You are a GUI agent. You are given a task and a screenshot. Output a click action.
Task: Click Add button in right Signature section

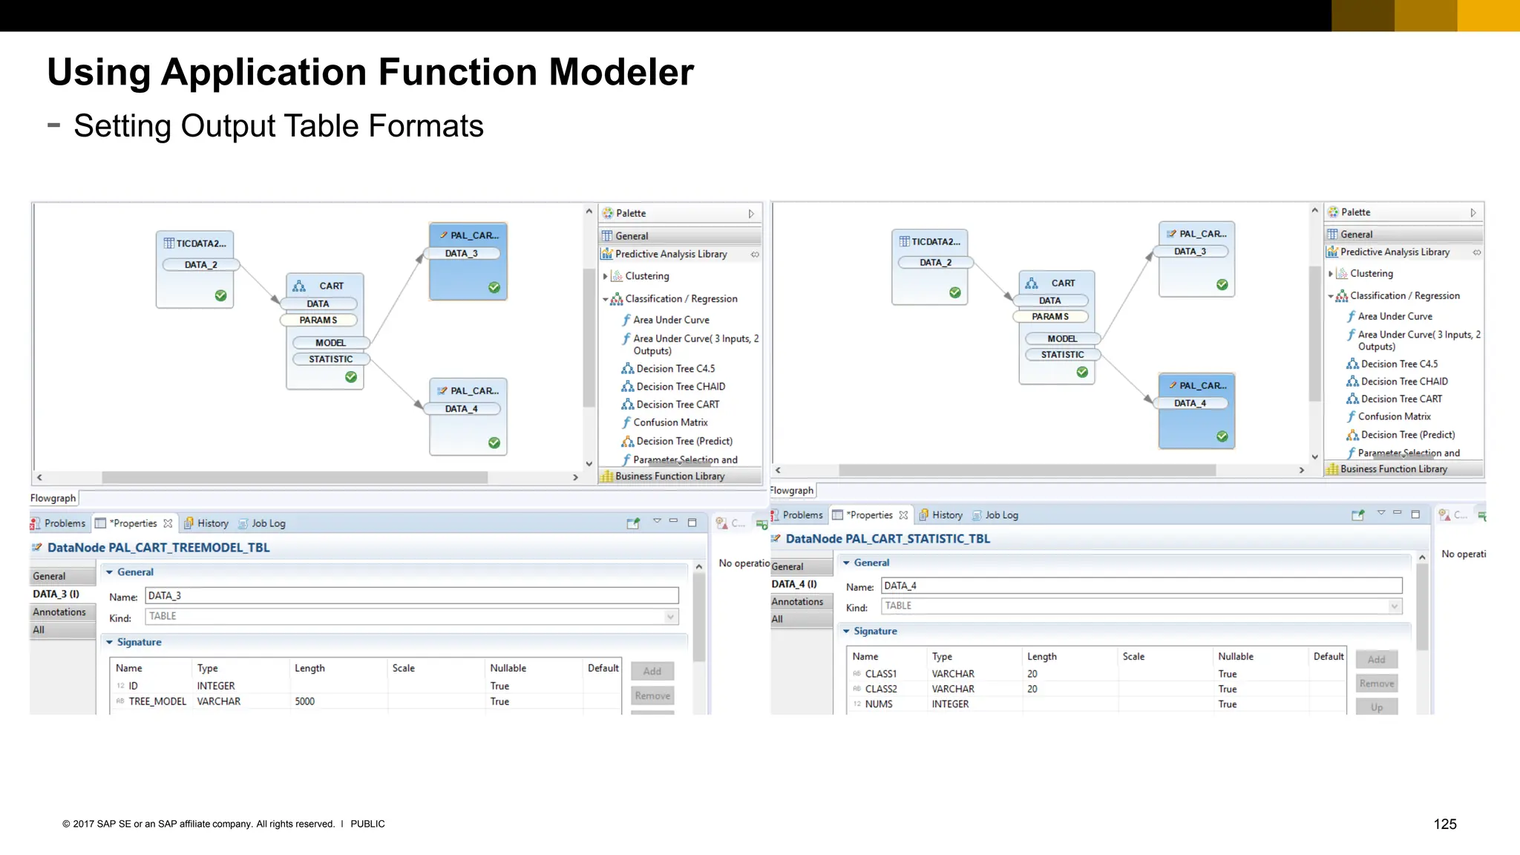1376,659
